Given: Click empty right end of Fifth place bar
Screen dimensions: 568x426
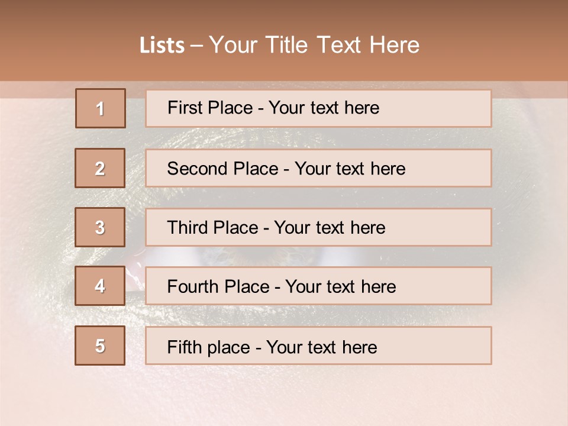Looking at the screenshot, I should (x=435, y=346).
